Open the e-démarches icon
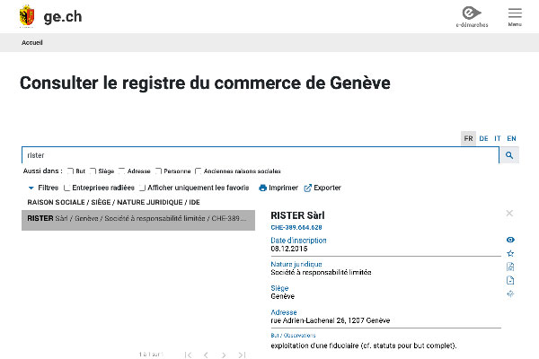The image size is (539, 359). [472, 16]
